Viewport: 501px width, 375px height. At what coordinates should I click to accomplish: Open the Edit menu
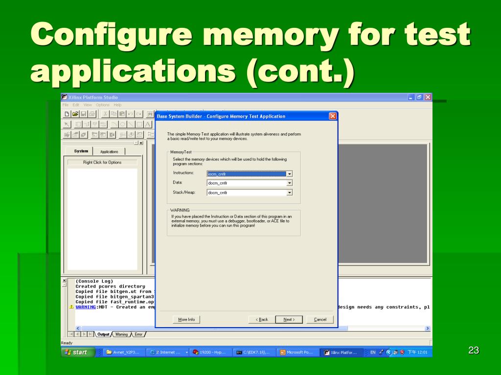click(76, 105)
